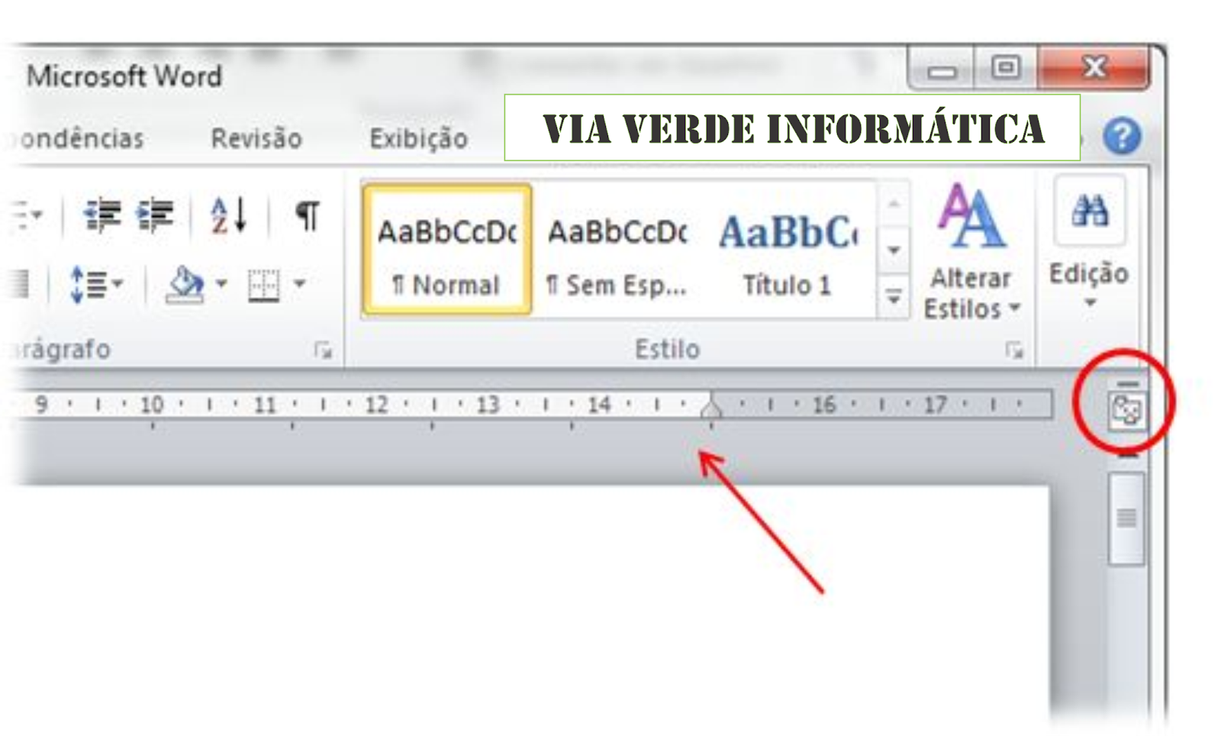
Task: Open borders dropdown arrow
Action: pos(300,284)
